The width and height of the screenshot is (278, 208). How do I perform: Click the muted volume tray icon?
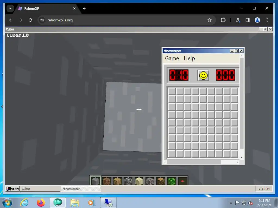(x=251, y=203)
